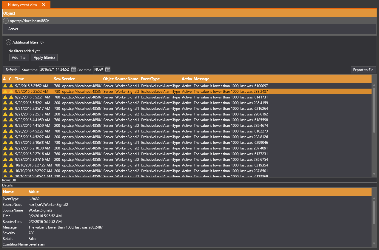
Task: Click the warning icon on 9/28/2016 Worker.Signal2 row
Action: tap(5, 160)
